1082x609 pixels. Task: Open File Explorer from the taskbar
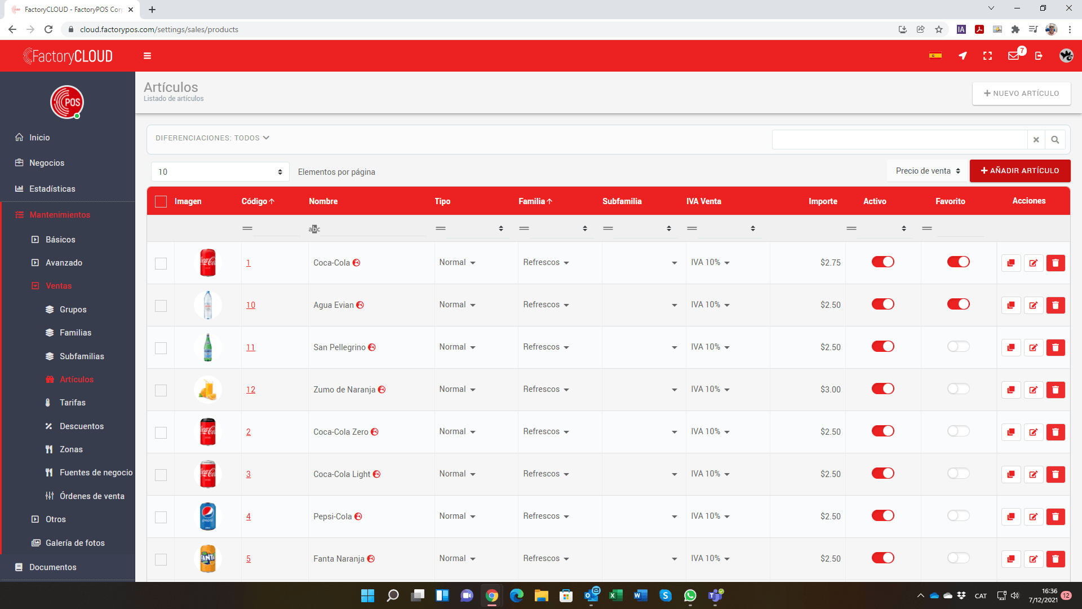pos(542,595)
